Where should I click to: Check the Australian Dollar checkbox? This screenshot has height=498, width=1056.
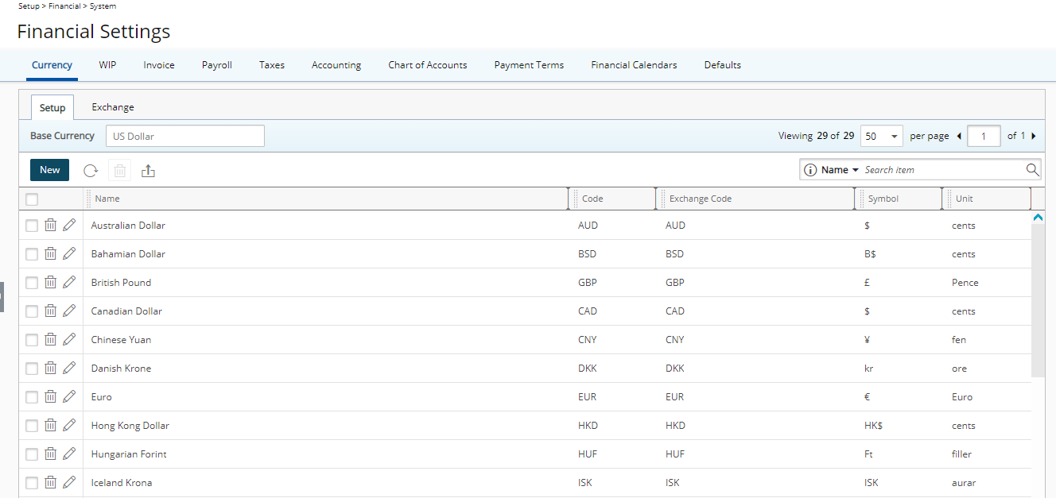pos(32,226)
